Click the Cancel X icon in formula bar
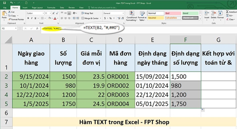This screenshot has height=129, width=237. 25,28
